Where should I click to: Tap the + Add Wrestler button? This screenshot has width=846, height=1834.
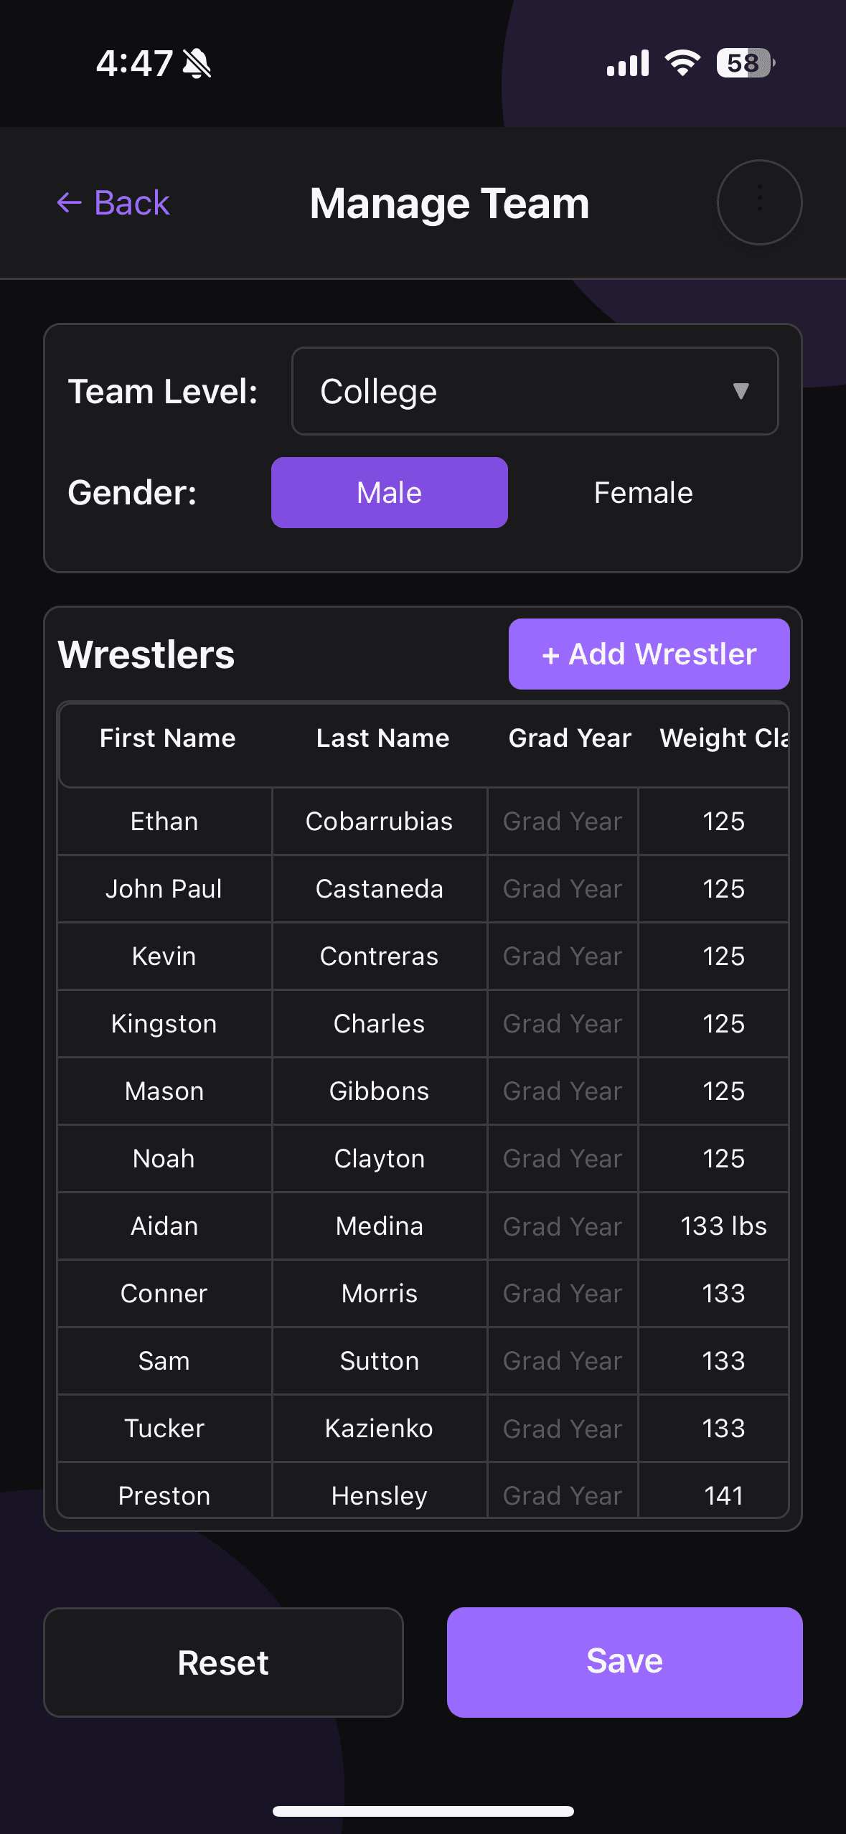tap(648, 654)
